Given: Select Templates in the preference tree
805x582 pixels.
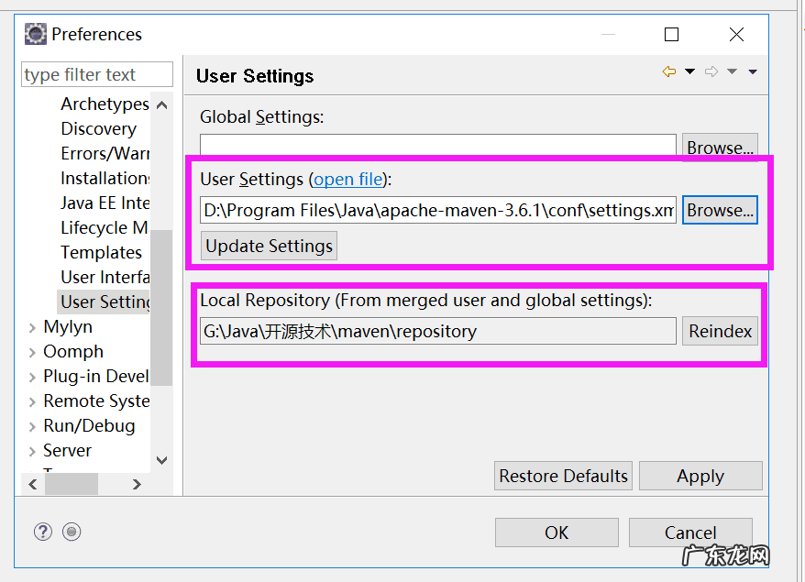Looking at the screenshot, I should coord(101,252).
